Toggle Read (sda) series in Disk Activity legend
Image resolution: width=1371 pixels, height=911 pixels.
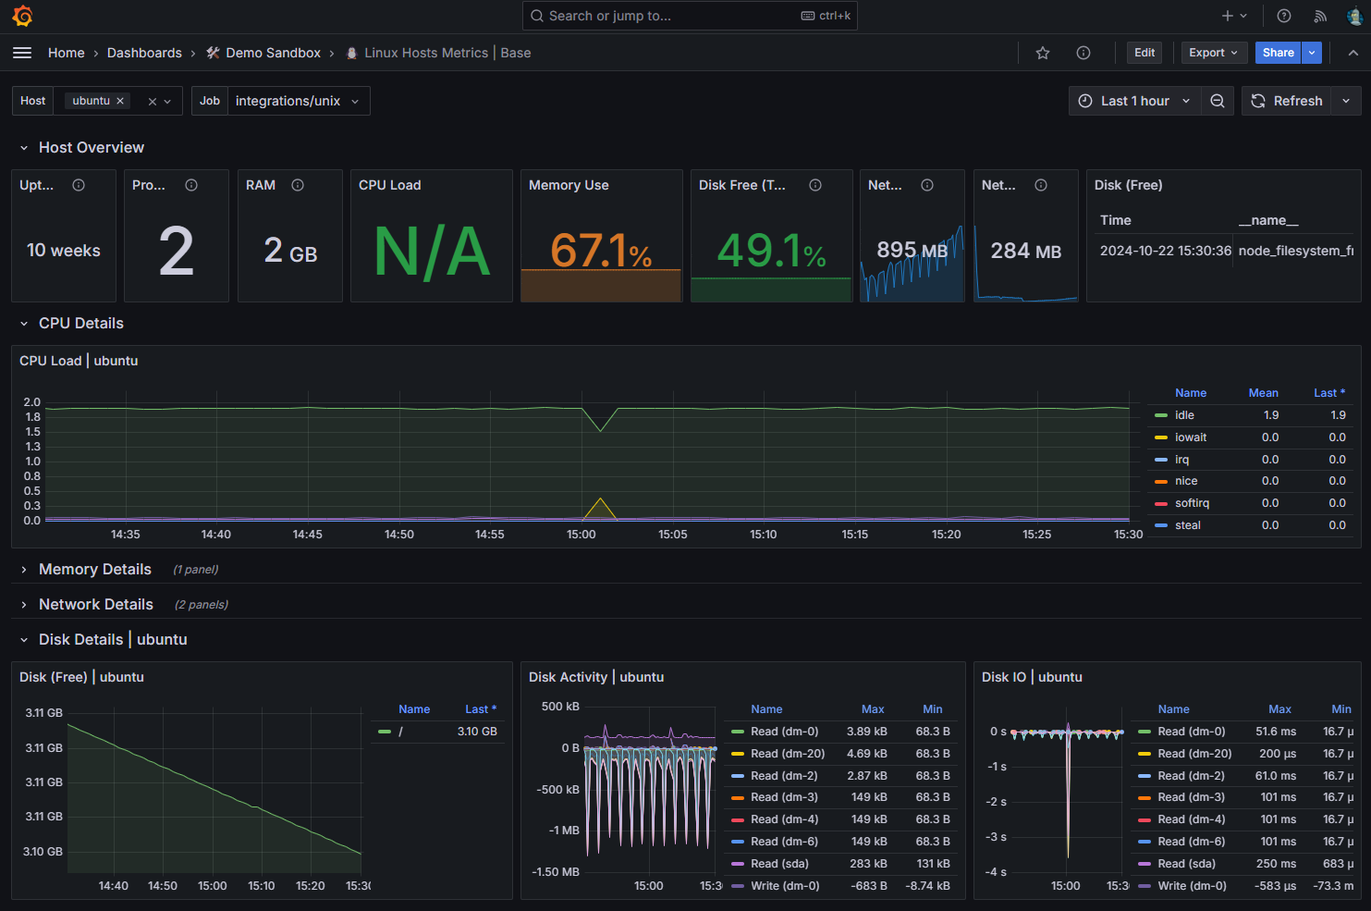click(779, 864)
